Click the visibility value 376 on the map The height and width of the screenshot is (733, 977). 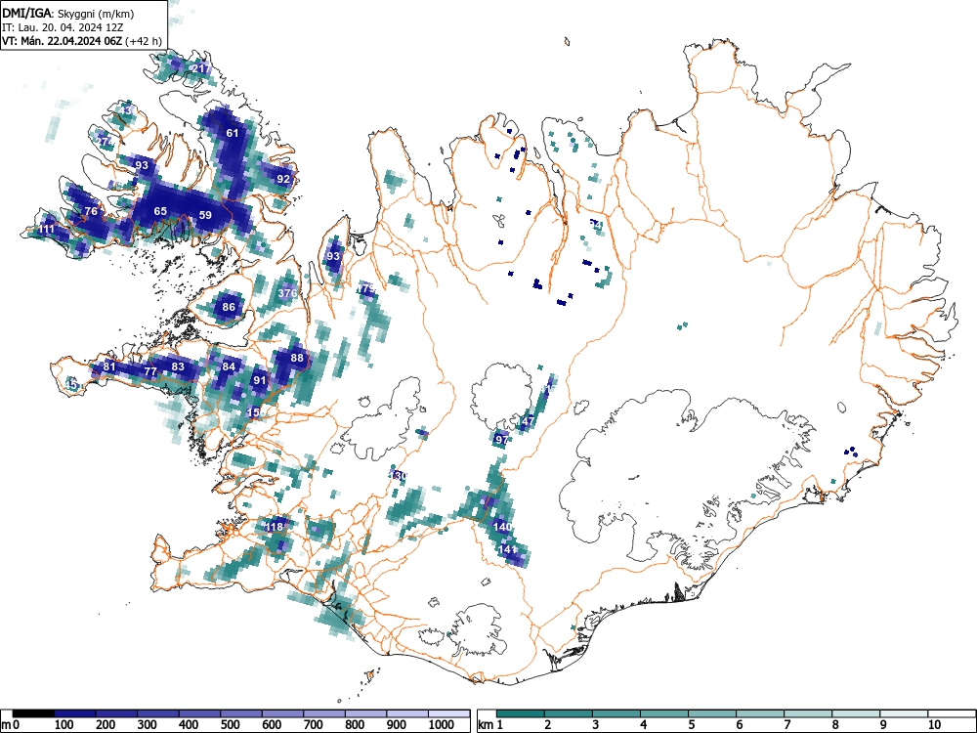pos(287,293)
